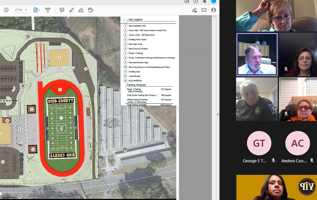
Task: Click the share link cloud icon
Action: coord(194,10)
